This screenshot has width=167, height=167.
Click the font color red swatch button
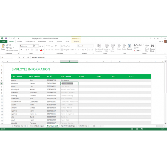(41, 50)
